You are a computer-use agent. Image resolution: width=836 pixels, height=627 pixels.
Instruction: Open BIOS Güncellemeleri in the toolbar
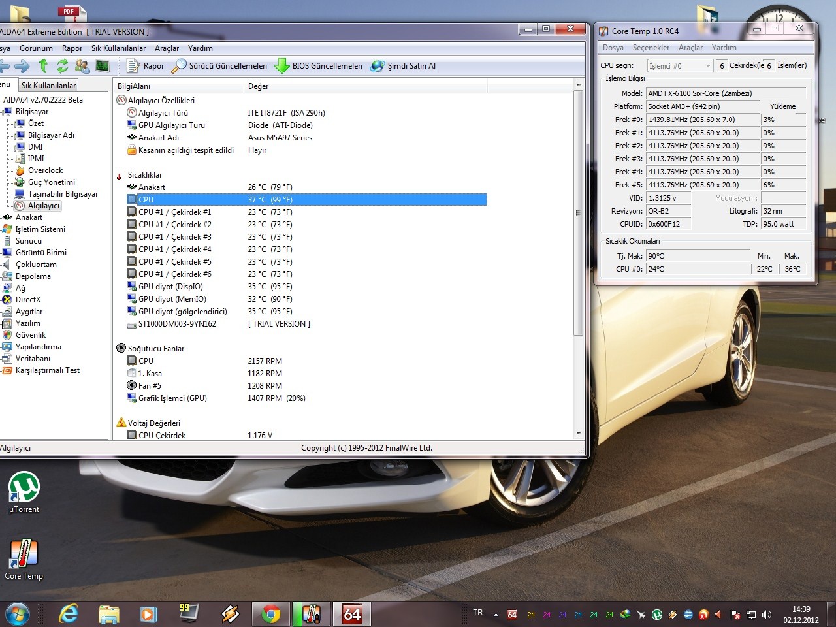tap(319, 66)
